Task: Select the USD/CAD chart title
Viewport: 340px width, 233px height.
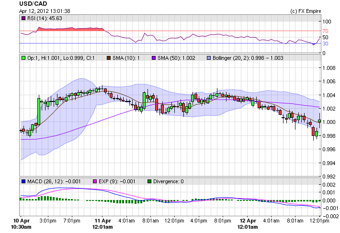Action: [33, 4]
